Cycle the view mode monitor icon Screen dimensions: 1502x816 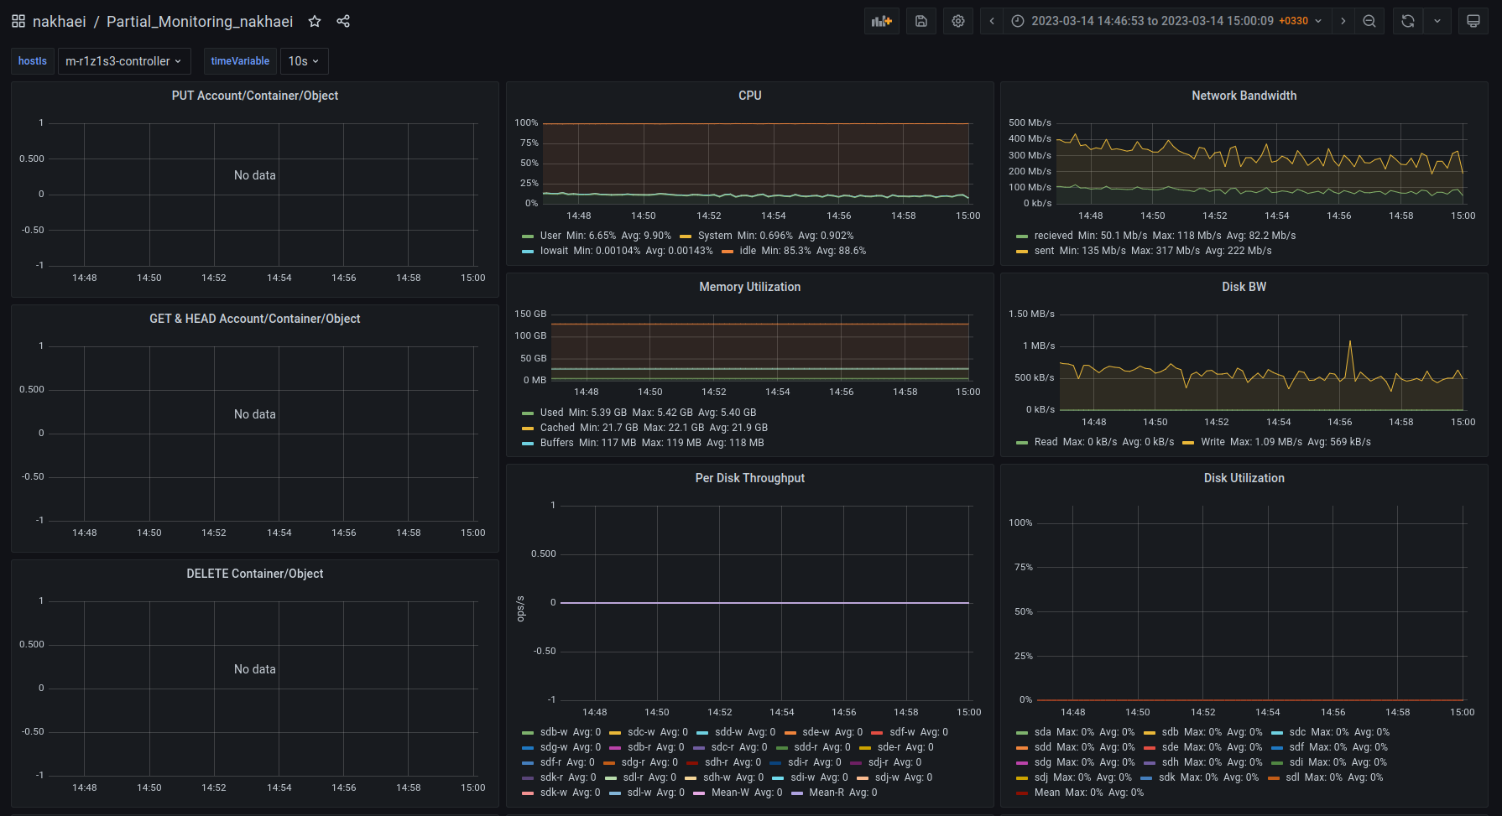pos(1473,21)
